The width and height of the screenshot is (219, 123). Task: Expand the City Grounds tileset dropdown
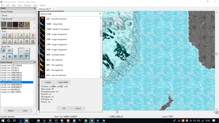point(18,19)
